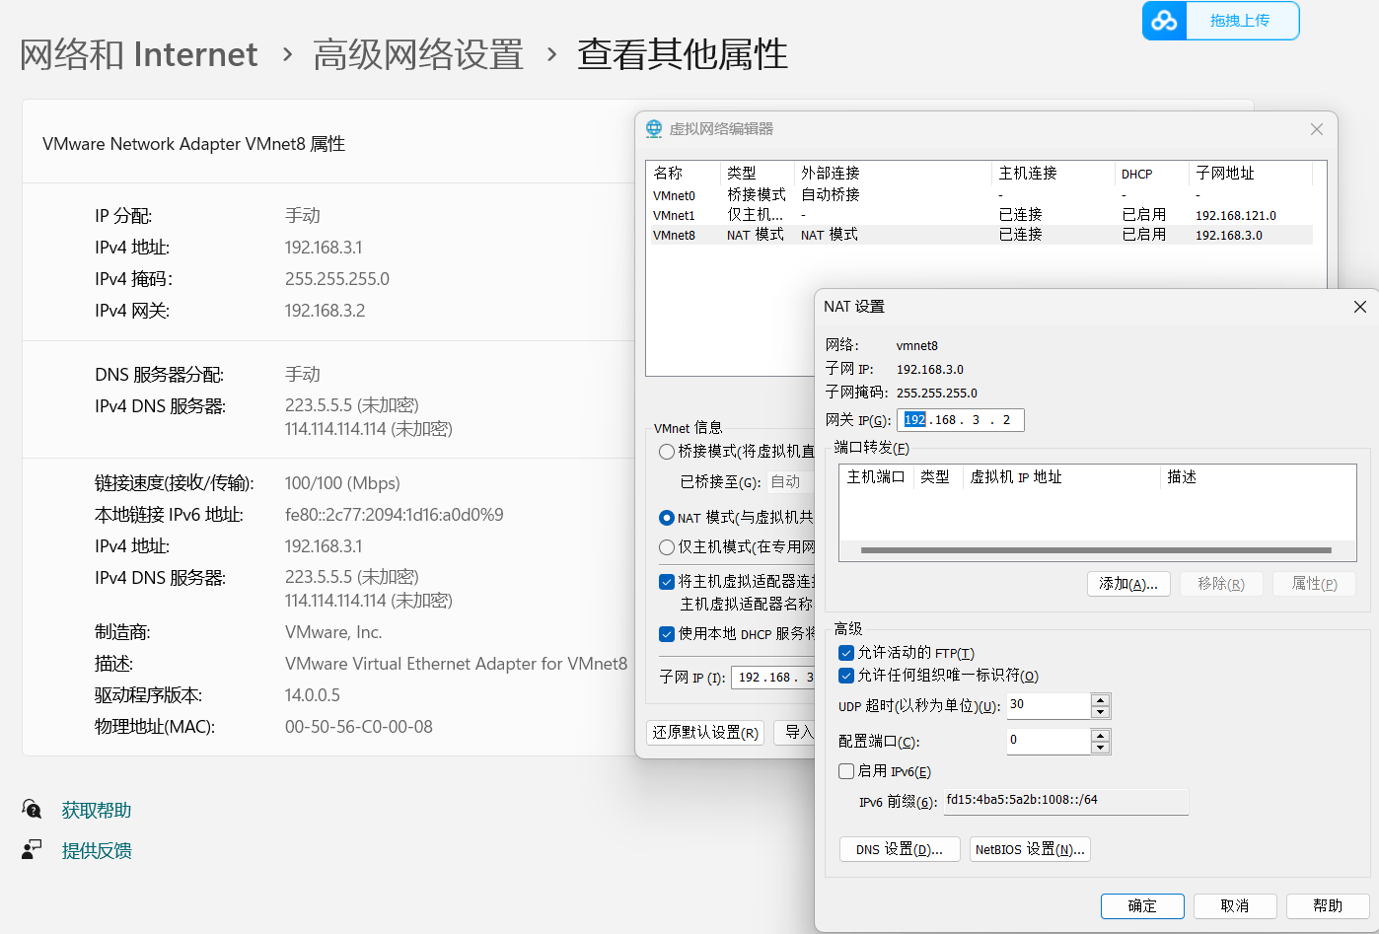Select the NAT 模式 radio button
Screen dimensions: 1379x934
667,518
